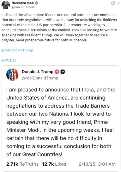Click the black plus badge icon

click(63, 72)
